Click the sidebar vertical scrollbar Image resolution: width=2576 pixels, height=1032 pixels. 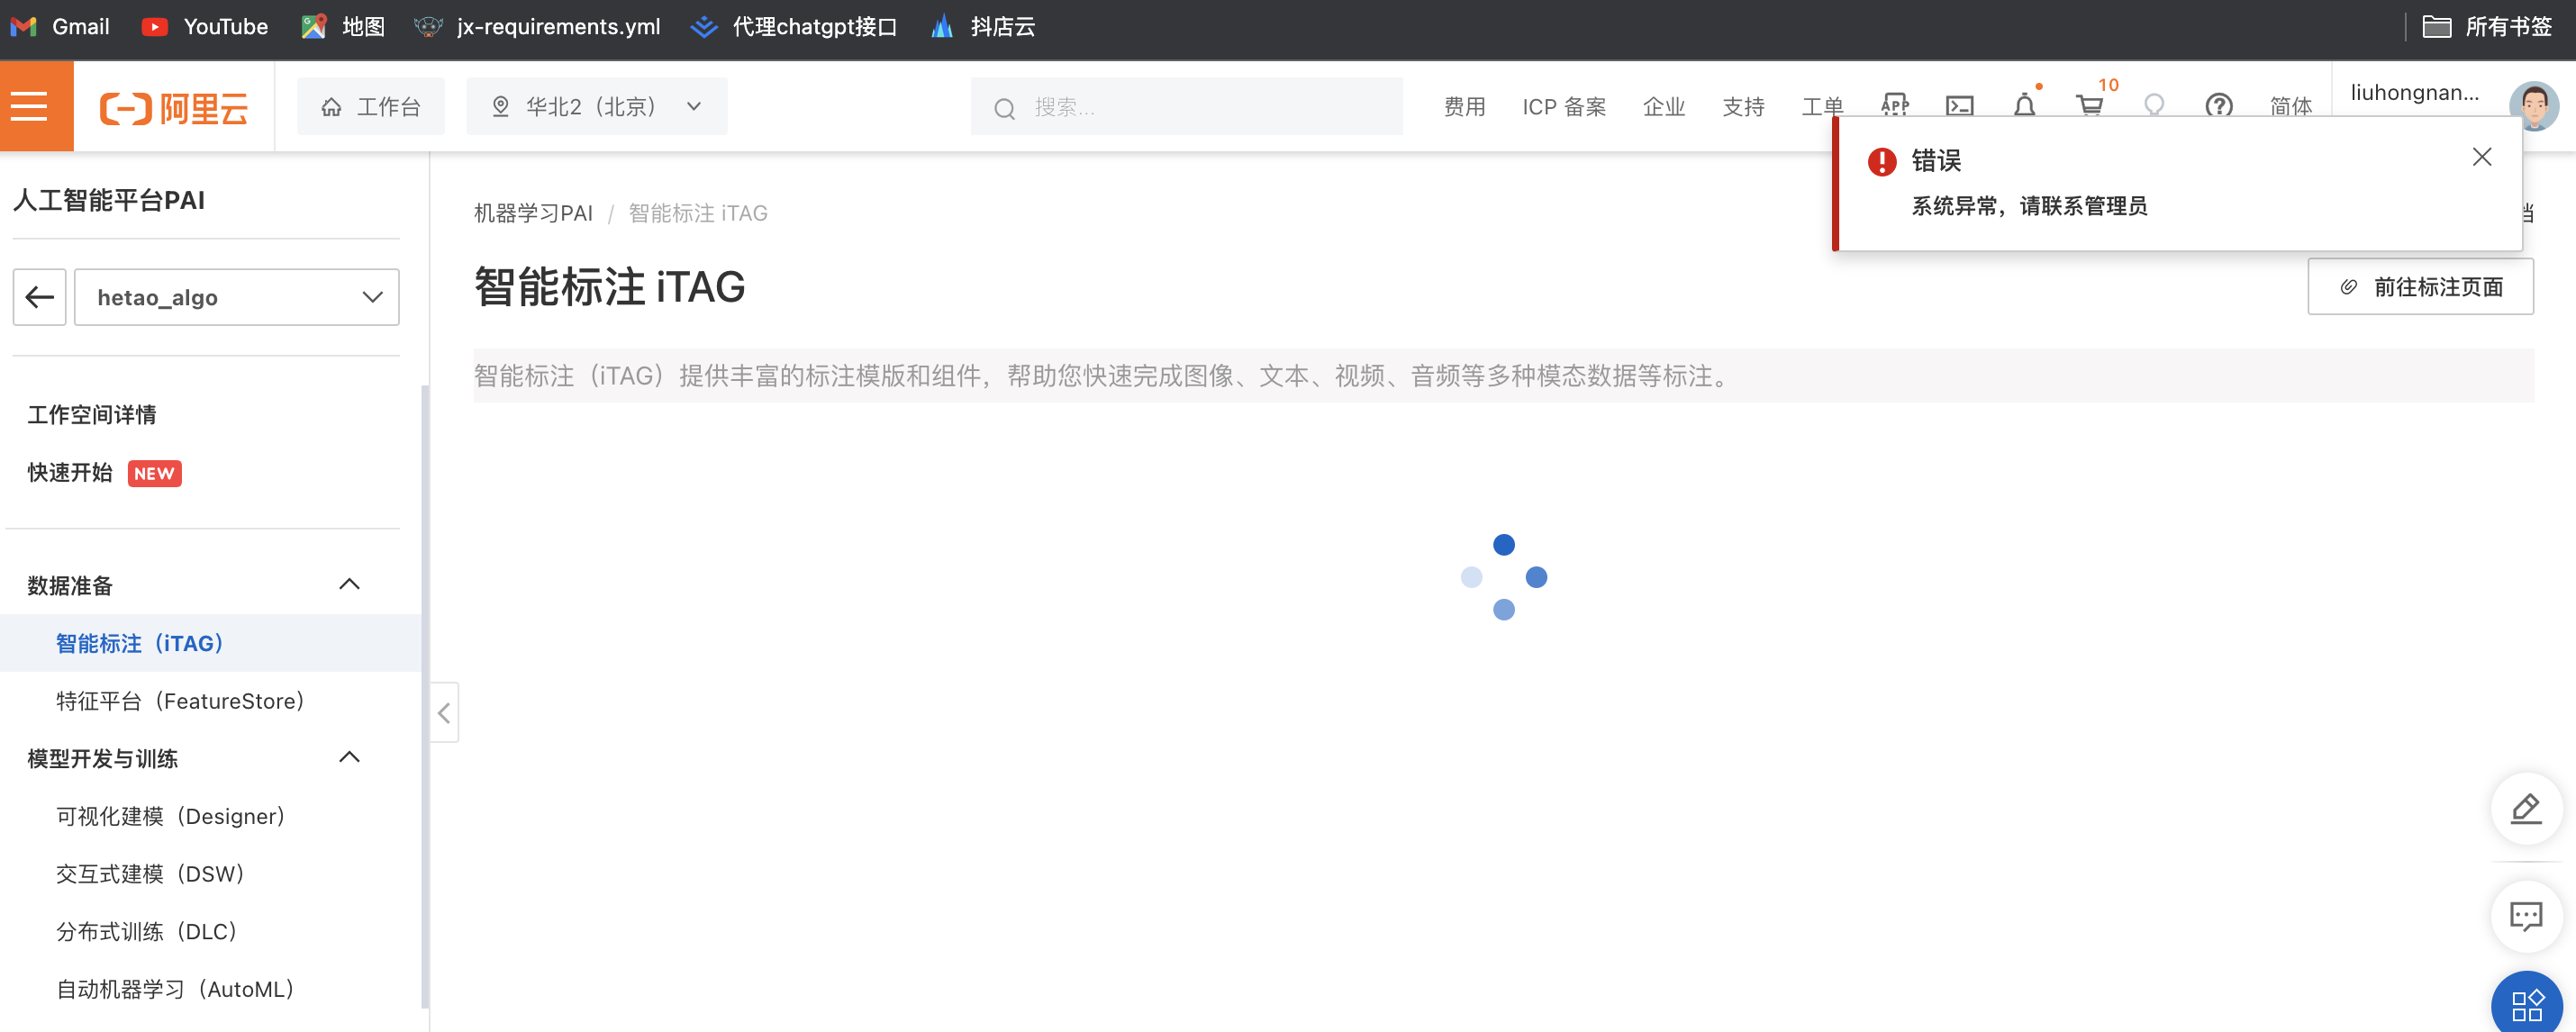[x=425, y=695]
